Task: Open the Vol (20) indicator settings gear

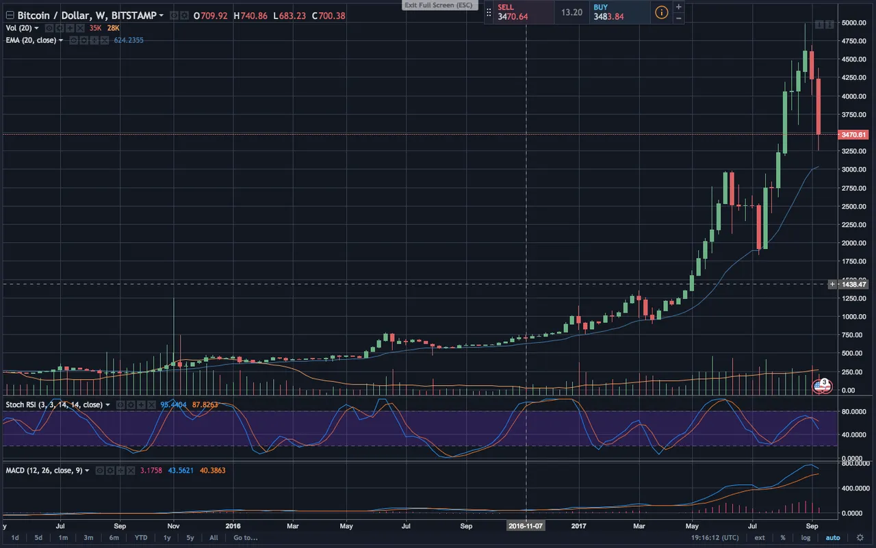Action: 60,28
